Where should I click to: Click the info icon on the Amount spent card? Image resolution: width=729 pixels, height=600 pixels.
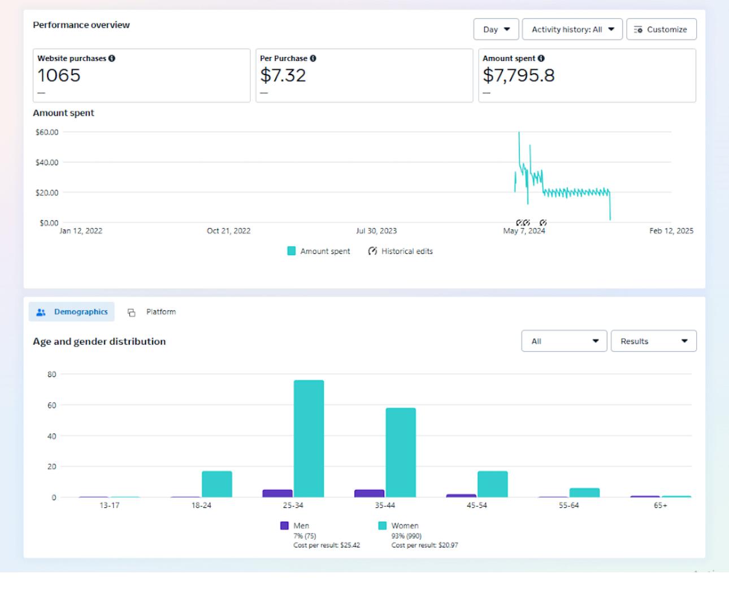[541, 58]
